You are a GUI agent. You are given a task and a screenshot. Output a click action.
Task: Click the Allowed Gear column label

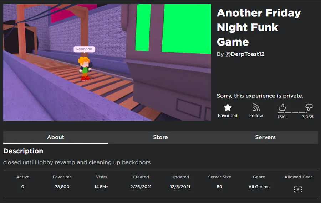point(298,177)
